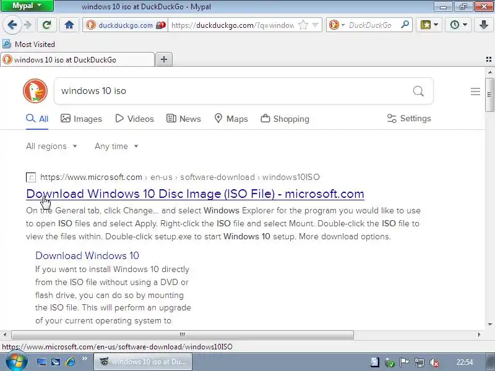
Task: Select the All results tab
Action: (x=37, y=119)
